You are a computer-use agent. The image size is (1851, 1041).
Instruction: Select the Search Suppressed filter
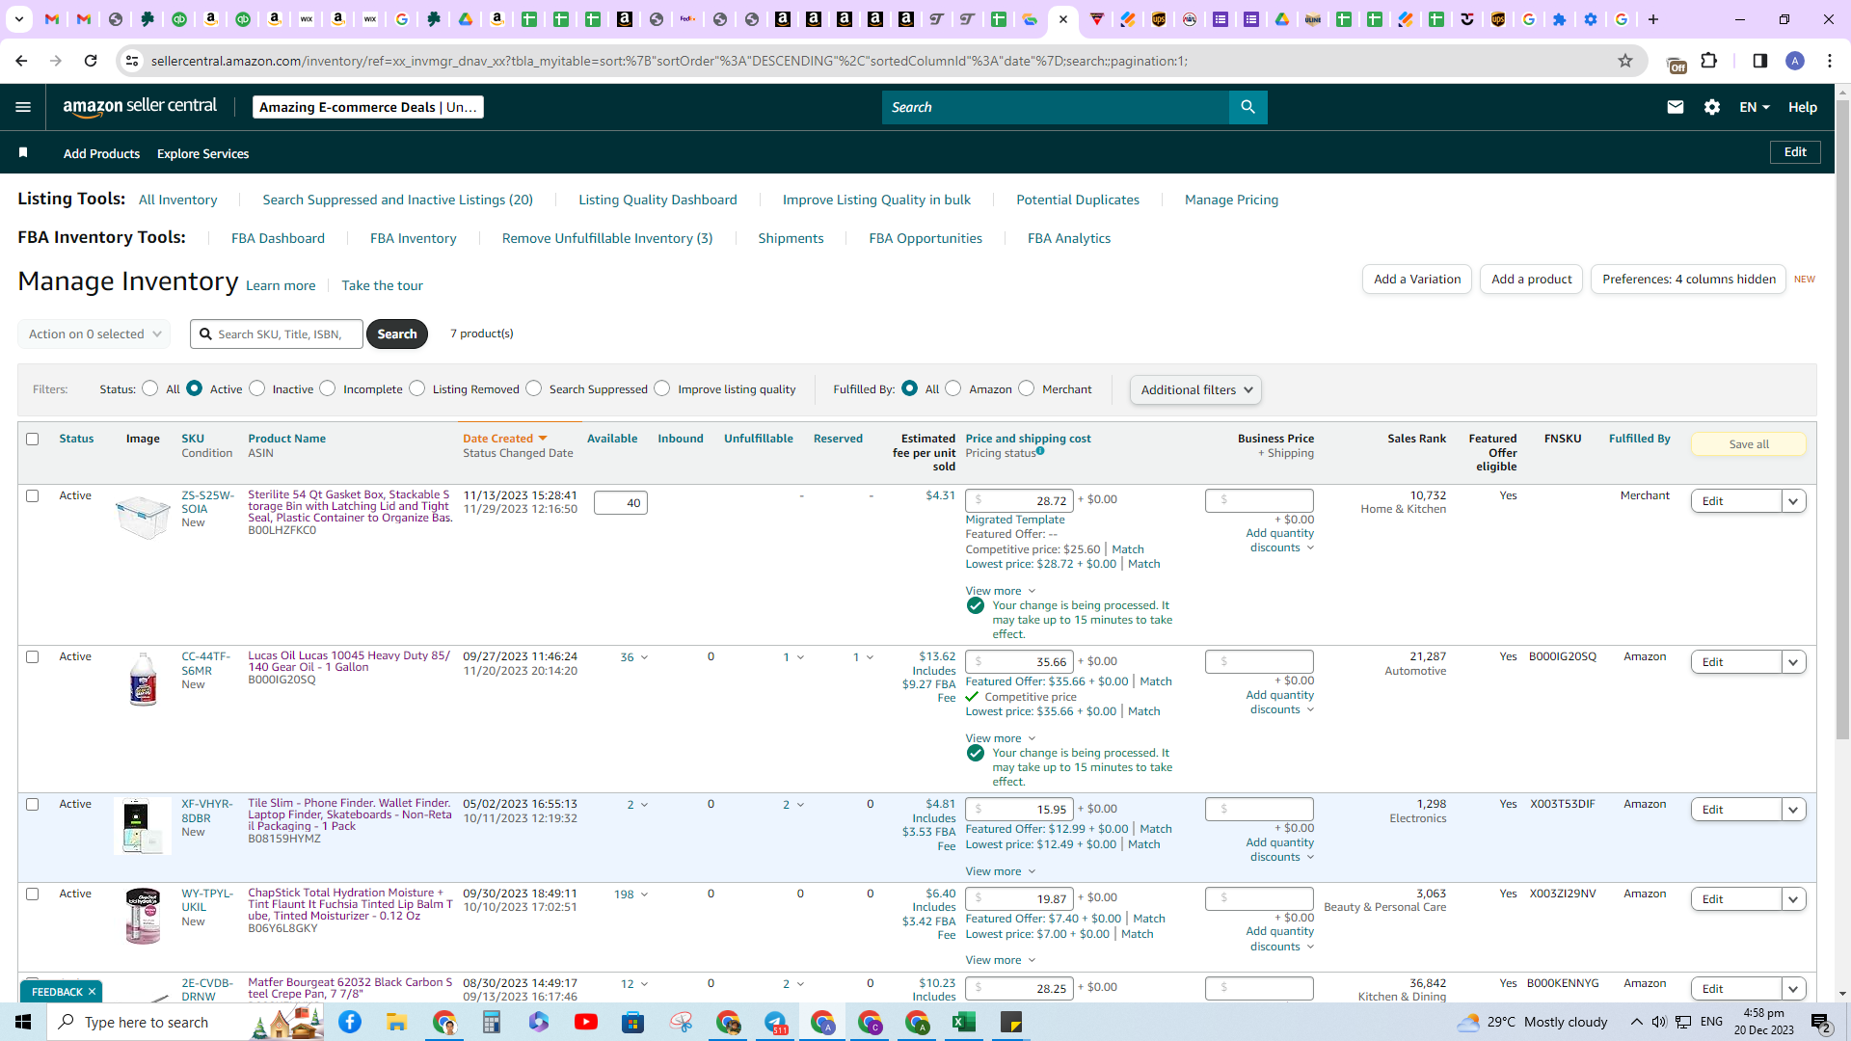pyautogui.click(x=533, y=388)
